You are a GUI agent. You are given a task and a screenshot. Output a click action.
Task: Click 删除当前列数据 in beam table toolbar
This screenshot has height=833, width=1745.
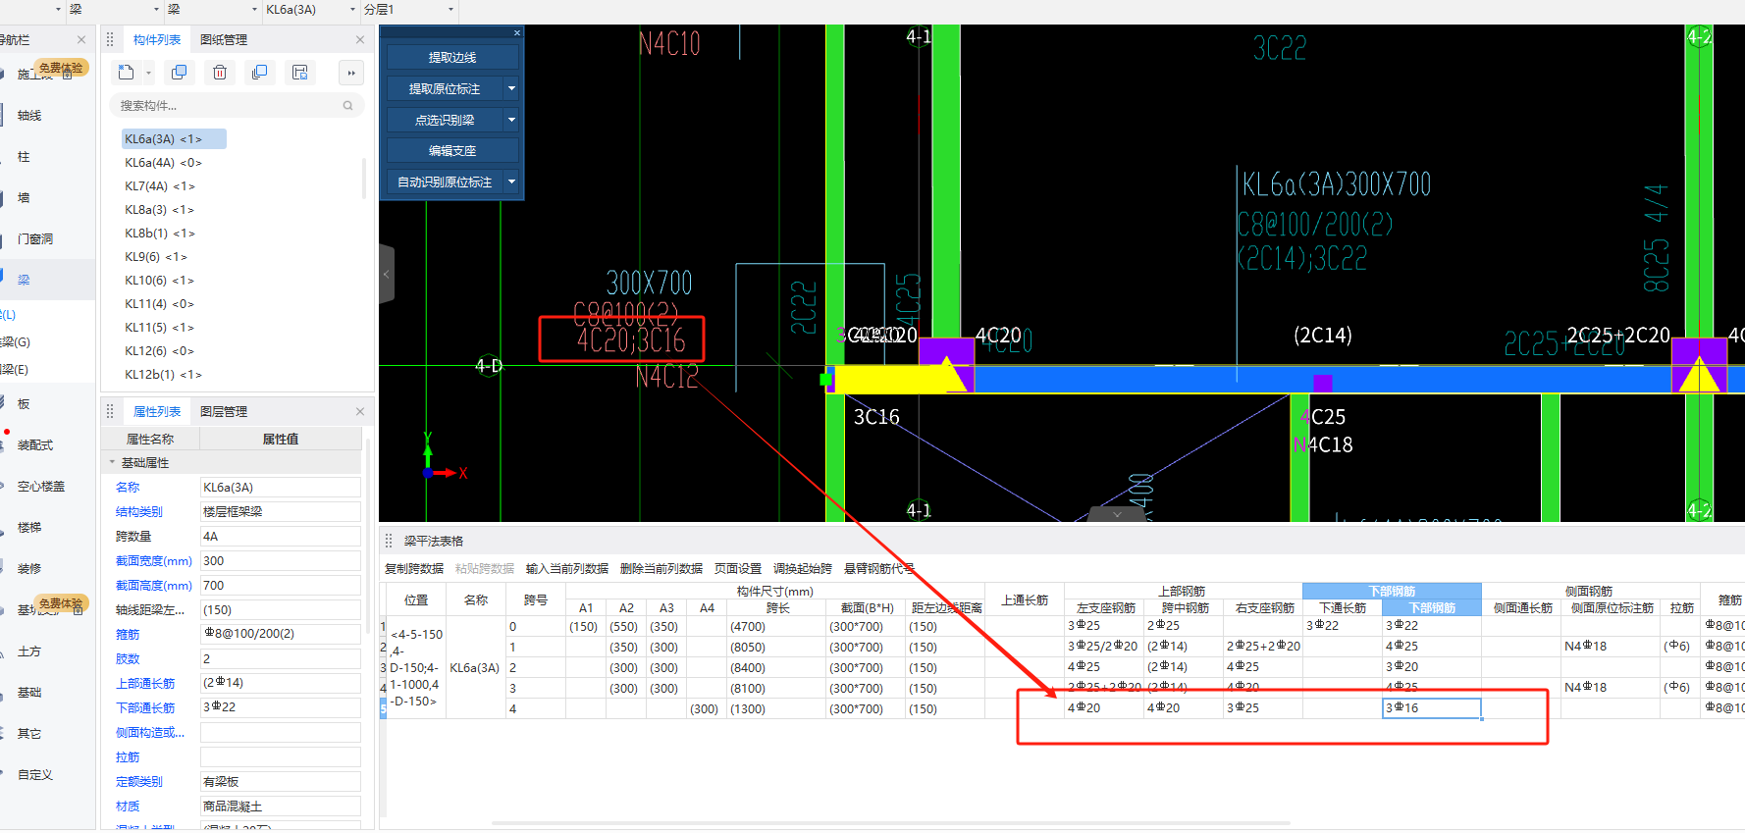(x=661, y=569)
